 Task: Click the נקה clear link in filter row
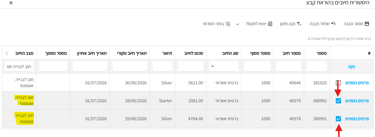pyautogui.click(x=352, y=67)
